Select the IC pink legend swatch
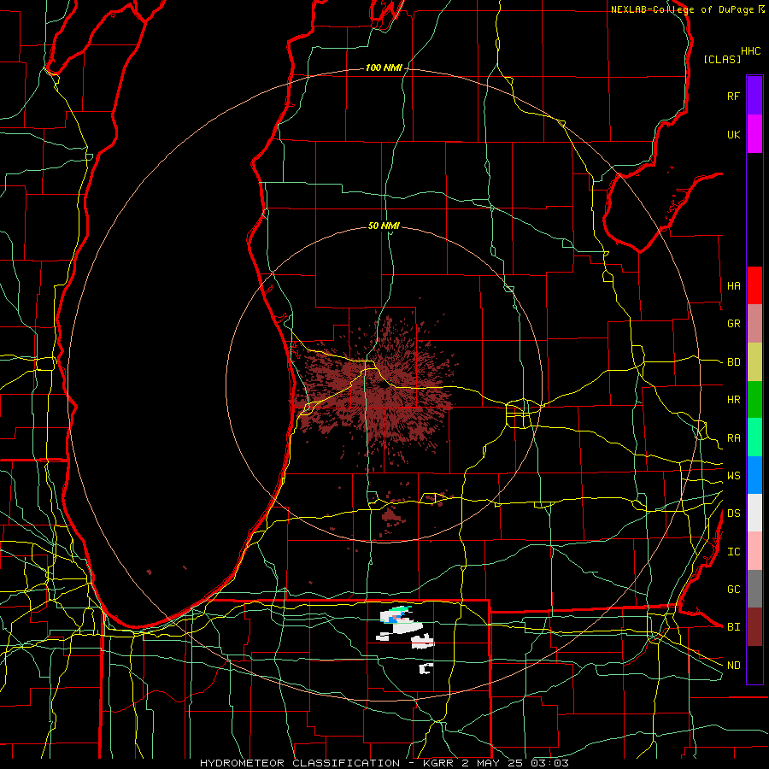Viewport: 769px width, 769px height. pyautogui.click(x=754, y=551)
